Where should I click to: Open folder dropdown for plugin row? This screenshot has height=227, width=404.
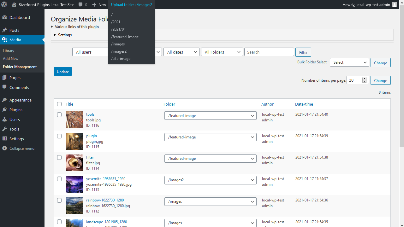coord(211,137)
